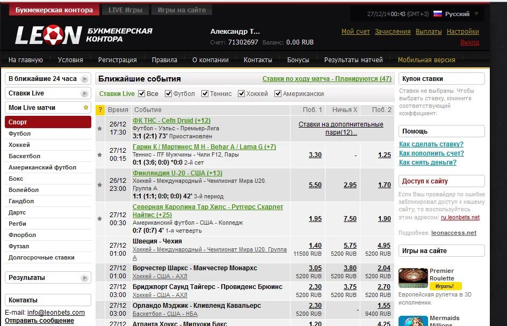
Task: Click Настройки link
Action: 463,31
